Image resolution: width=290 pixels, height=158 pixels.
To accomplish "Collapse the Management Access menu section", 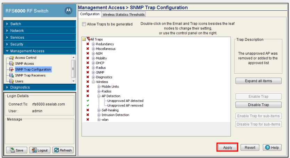I will click(40, 51).
